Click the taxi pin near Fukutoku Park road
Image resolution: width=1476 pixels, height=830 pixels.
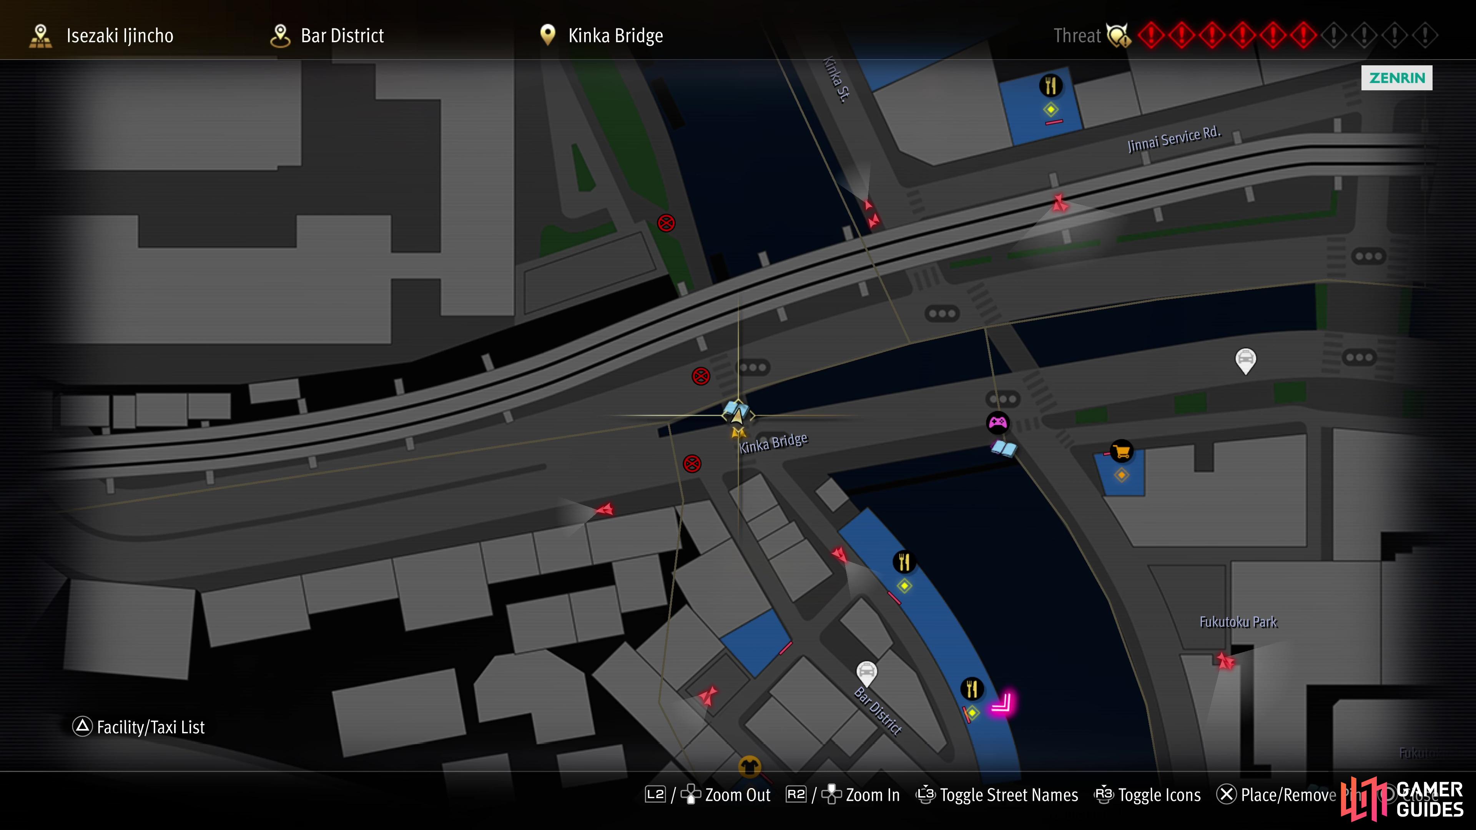click(x=1245, y=361)
